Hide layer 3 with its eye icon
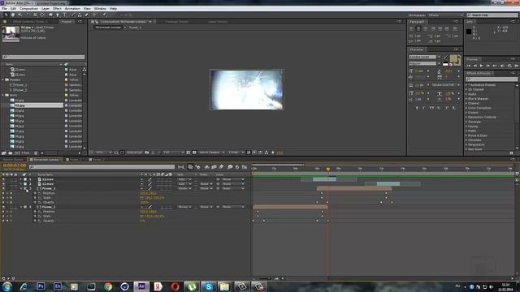520x292 pixels. 3,189
